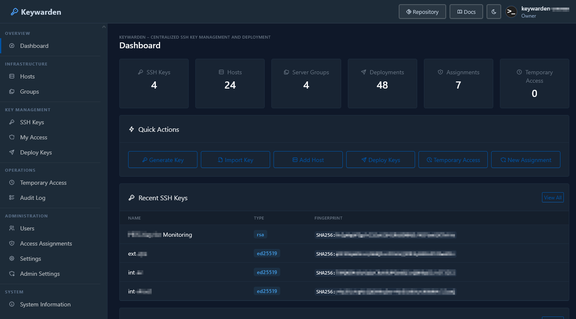
Task: Click View All for Recent SSH Keys
Action: click(553, 198)
